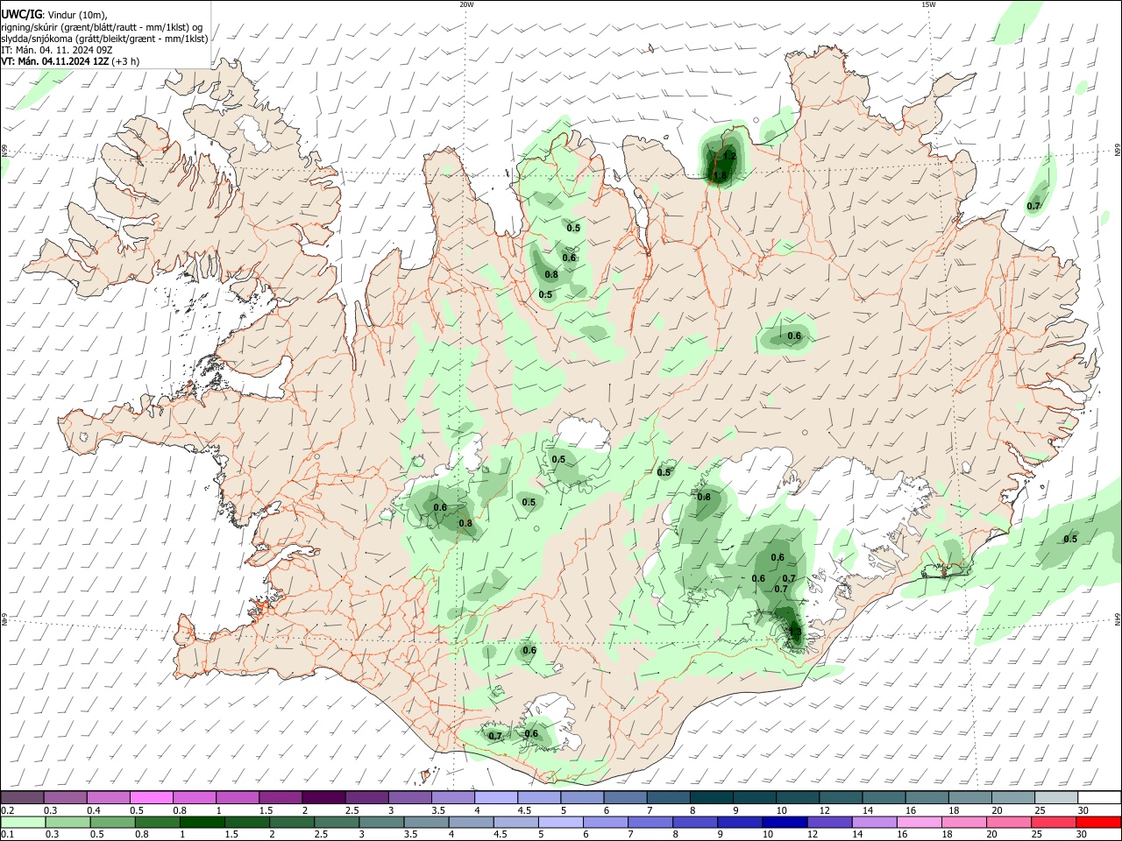Screen dimensions: 1122x841
Task: Click the '15W' longitude label
Action: pyautogui.click(x=928, y=4)
